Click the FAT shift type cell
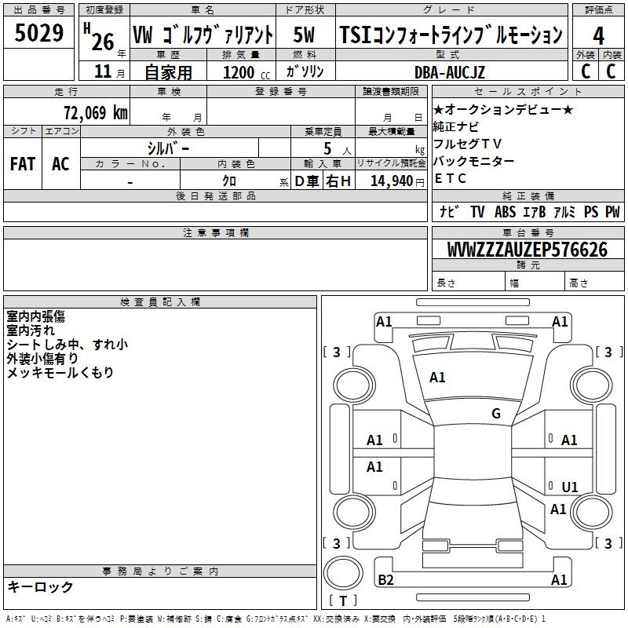Screen dimensions: 628x628 tap(23, 163)
